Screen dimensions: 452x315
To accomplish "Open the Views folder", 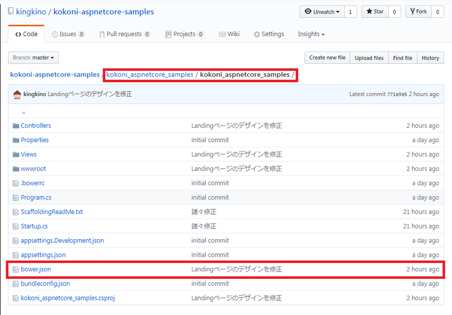I will [x=29, y=154].
